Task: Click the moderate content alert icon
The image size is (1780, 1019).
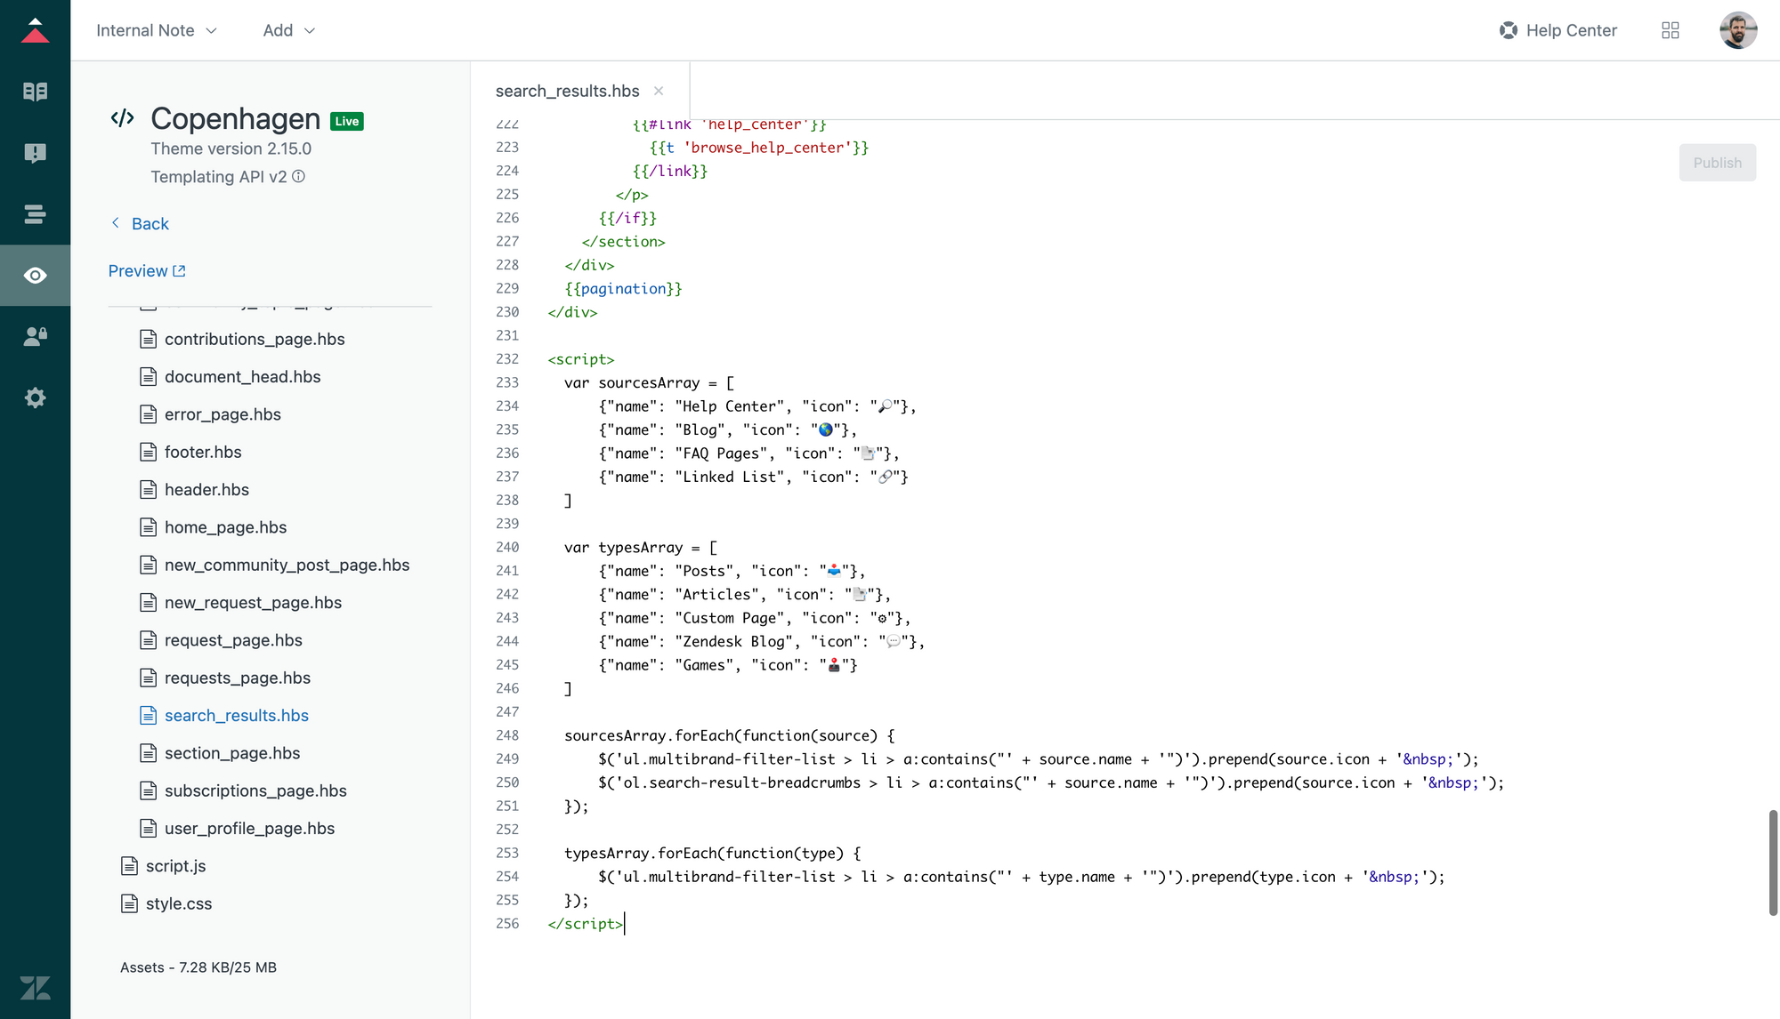Action: 35,153
